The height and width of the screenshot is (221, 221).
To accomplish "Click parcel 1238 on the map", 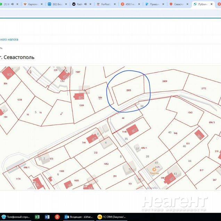I will pos(19,100).
